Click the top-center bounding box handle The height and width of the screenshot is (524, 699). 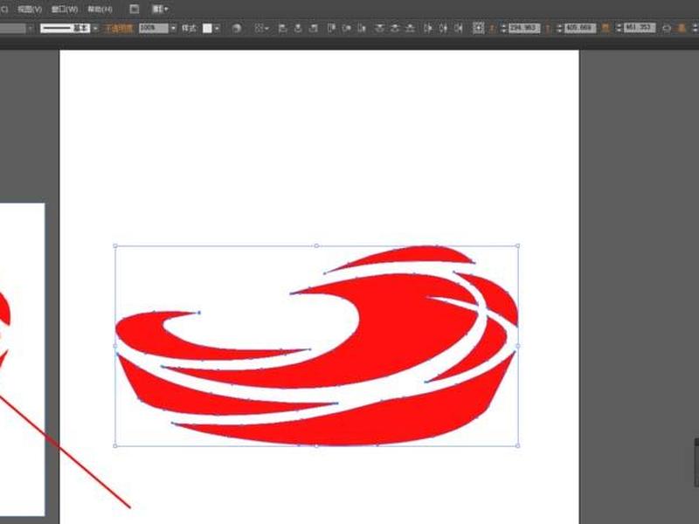pos(316,245)
